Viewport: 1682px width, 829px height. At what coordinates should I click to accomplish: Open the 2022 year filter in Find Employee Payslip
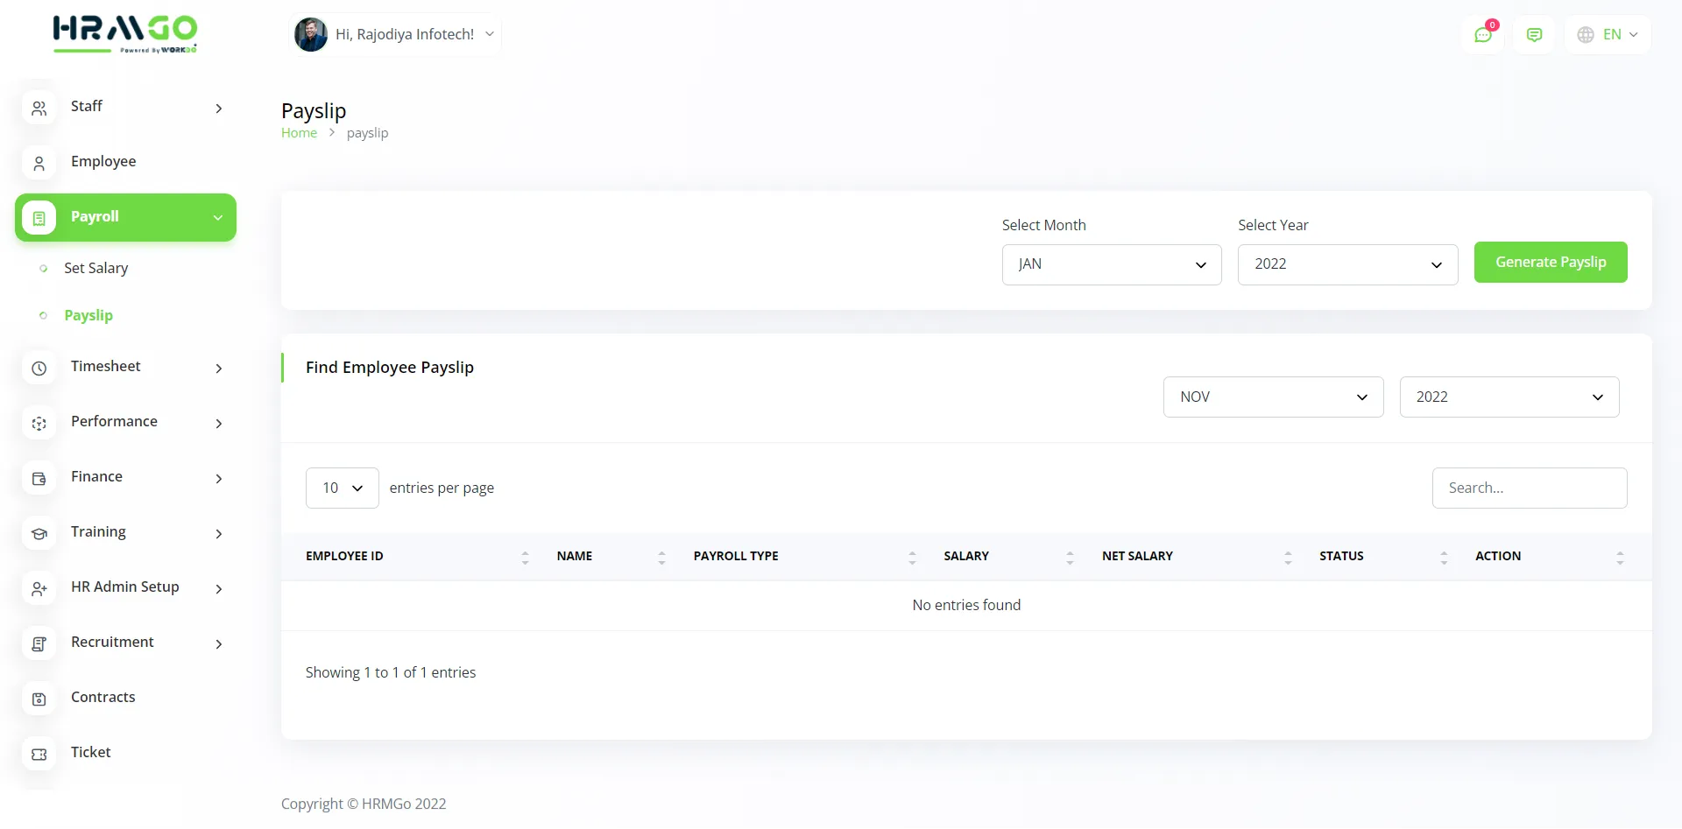click(x=1509, y=397)
